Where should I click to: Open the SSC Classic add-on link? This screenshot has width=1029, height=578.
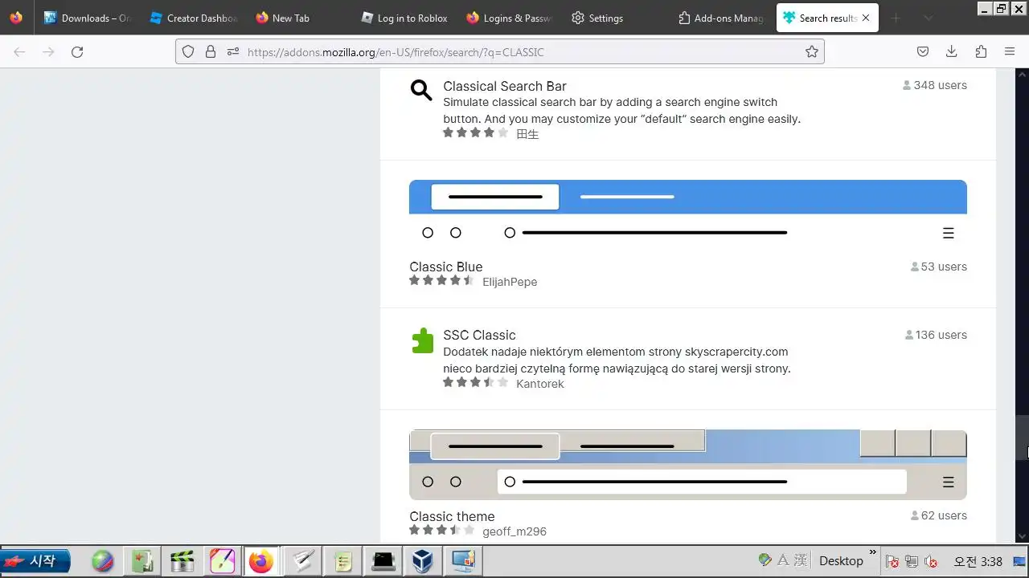479,335
